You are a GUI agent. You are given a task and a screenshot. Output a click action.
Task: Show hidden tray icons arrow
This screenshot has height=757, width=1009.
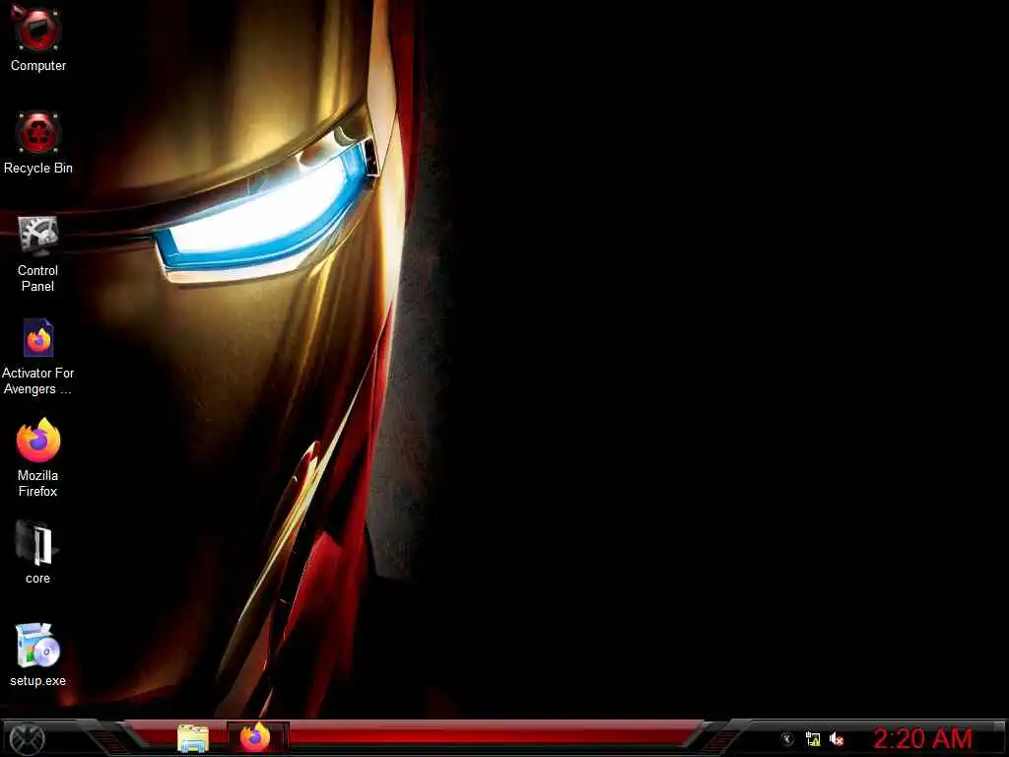pyautogui.click(x=786, y=739)
